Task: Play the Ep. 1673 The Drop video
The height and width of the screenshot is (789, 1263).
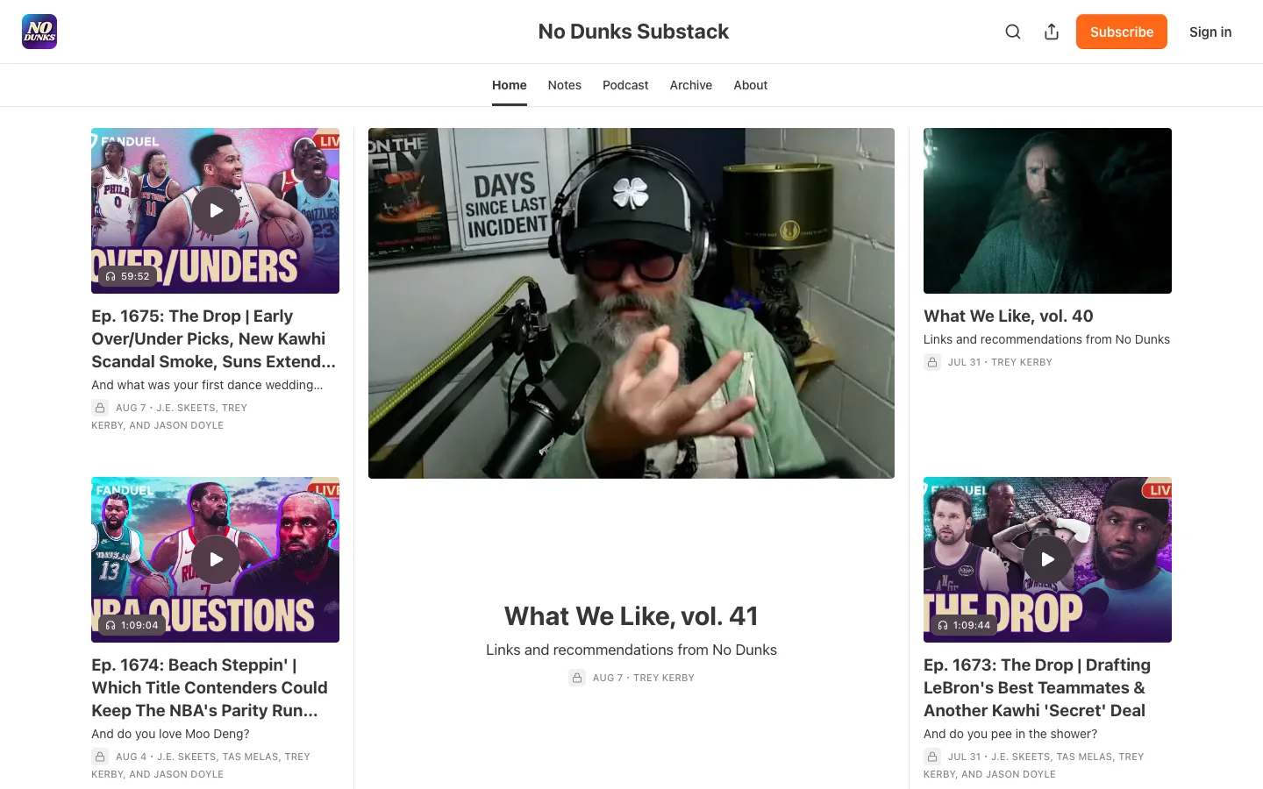Action: click(1047, 559)
